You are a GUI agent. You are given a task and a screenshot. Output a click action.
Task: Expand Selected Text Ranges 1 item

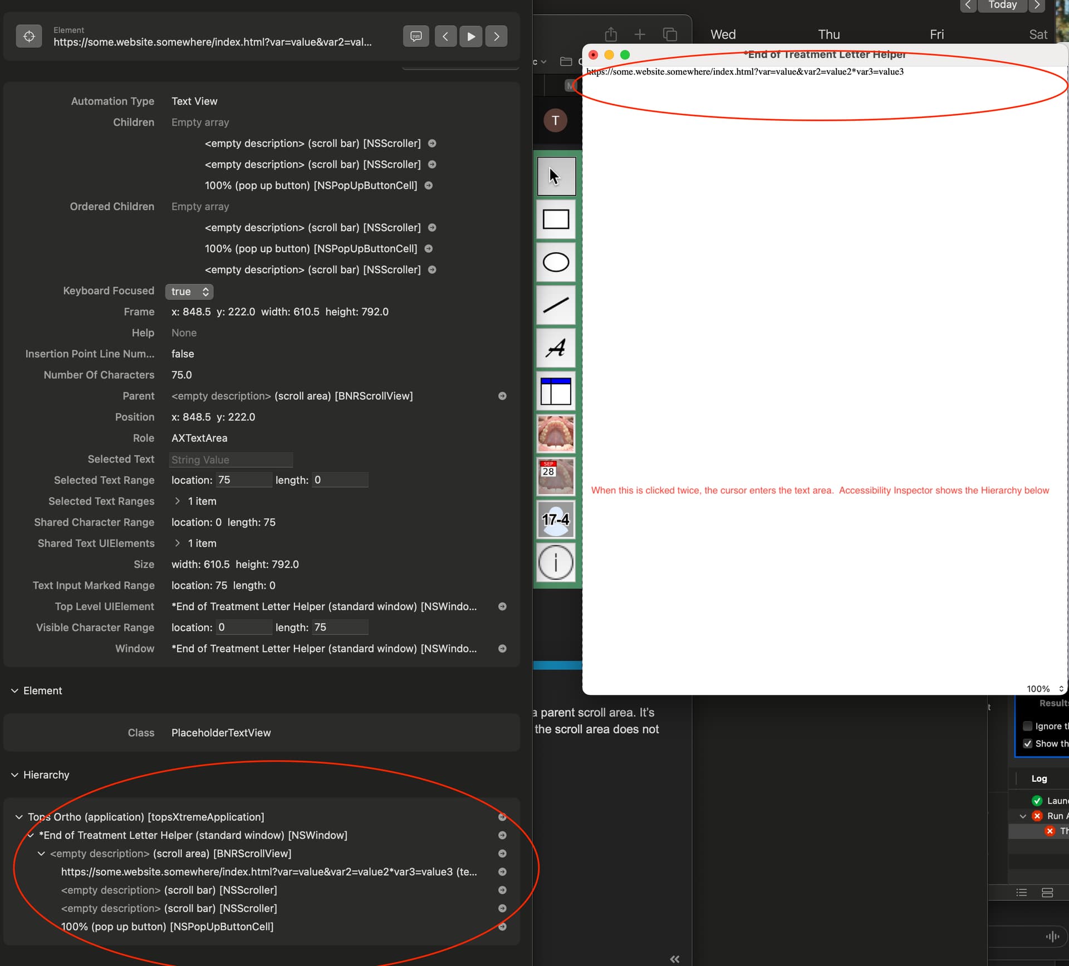177,501
